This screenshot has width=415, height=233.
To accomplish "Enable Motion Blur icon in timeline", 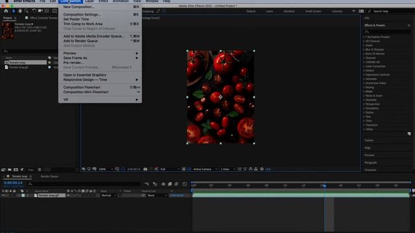I will tap(176, 184).
